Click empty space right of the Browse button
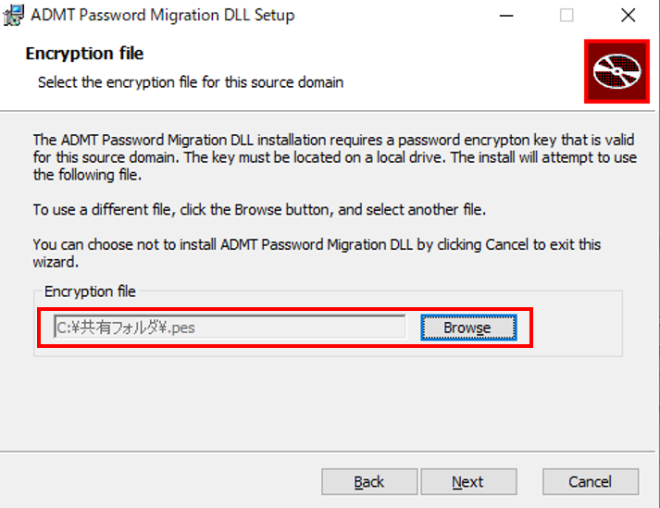Image resolution: width=660 pixels, height=508 pixels. point(577,328)
